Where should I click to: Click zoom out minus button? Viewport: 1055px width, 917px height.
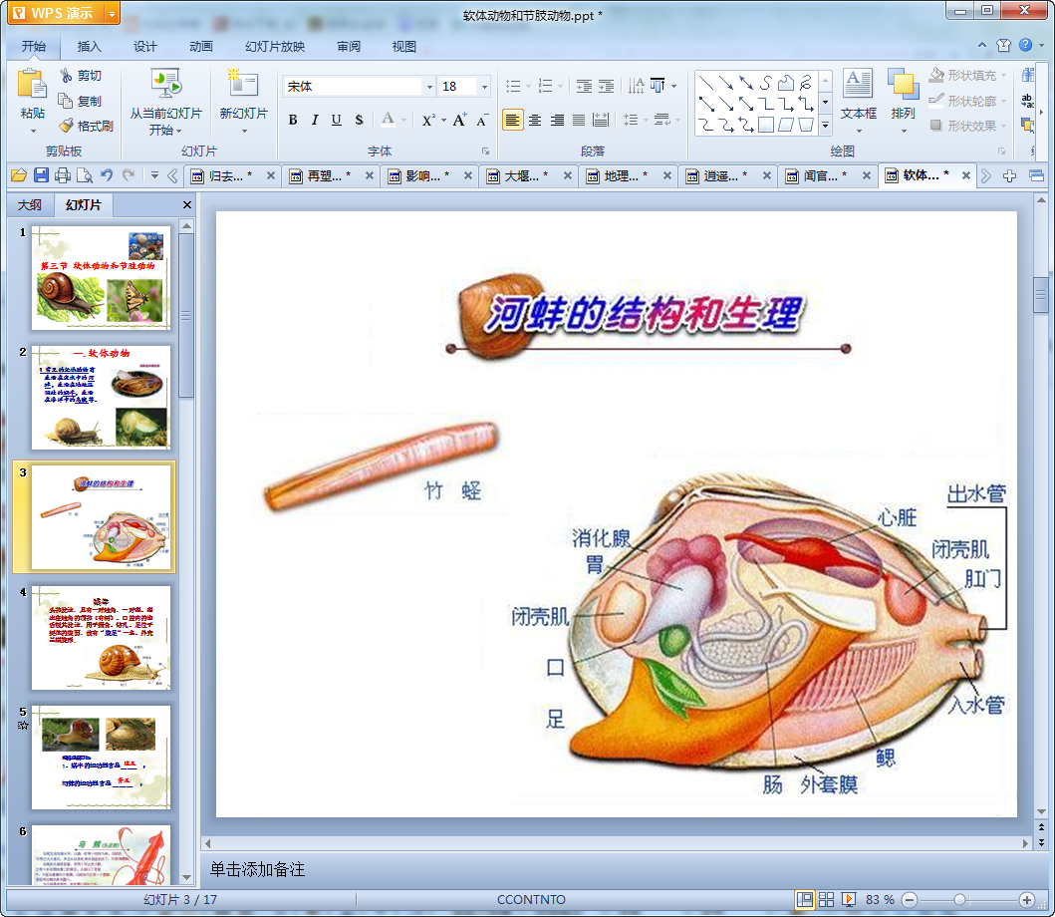(x=909, y=899)
